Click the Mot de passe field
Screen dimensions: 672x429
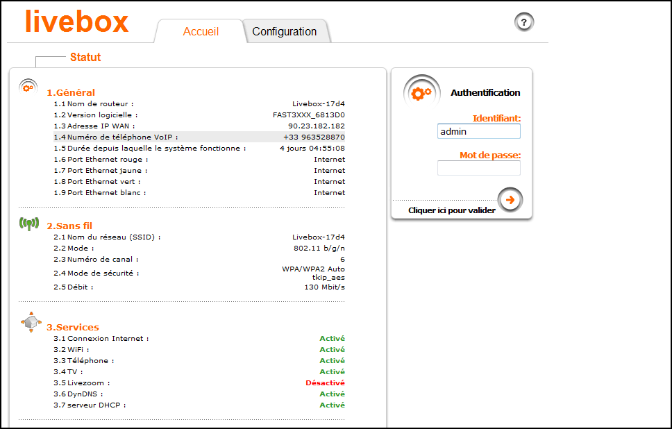coord(478,168)
